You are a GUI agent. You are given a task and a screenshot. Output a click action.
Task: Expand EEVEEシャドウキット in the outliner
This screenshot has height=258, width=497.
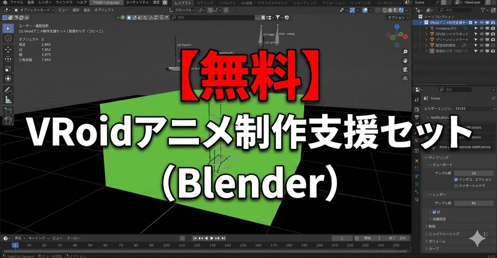pyautogui.click(x=426, y=34)
